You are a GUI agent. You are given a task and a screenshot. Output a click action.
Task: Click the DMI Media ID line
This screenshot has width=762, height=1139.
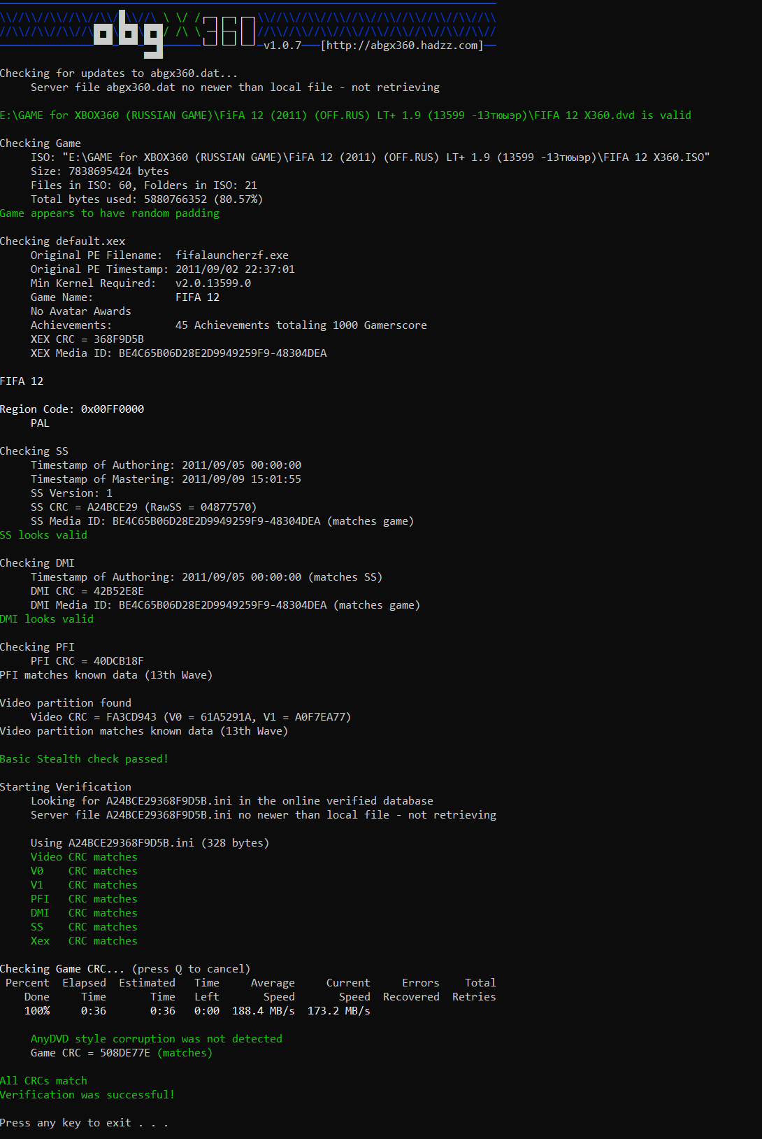(226, 605)
